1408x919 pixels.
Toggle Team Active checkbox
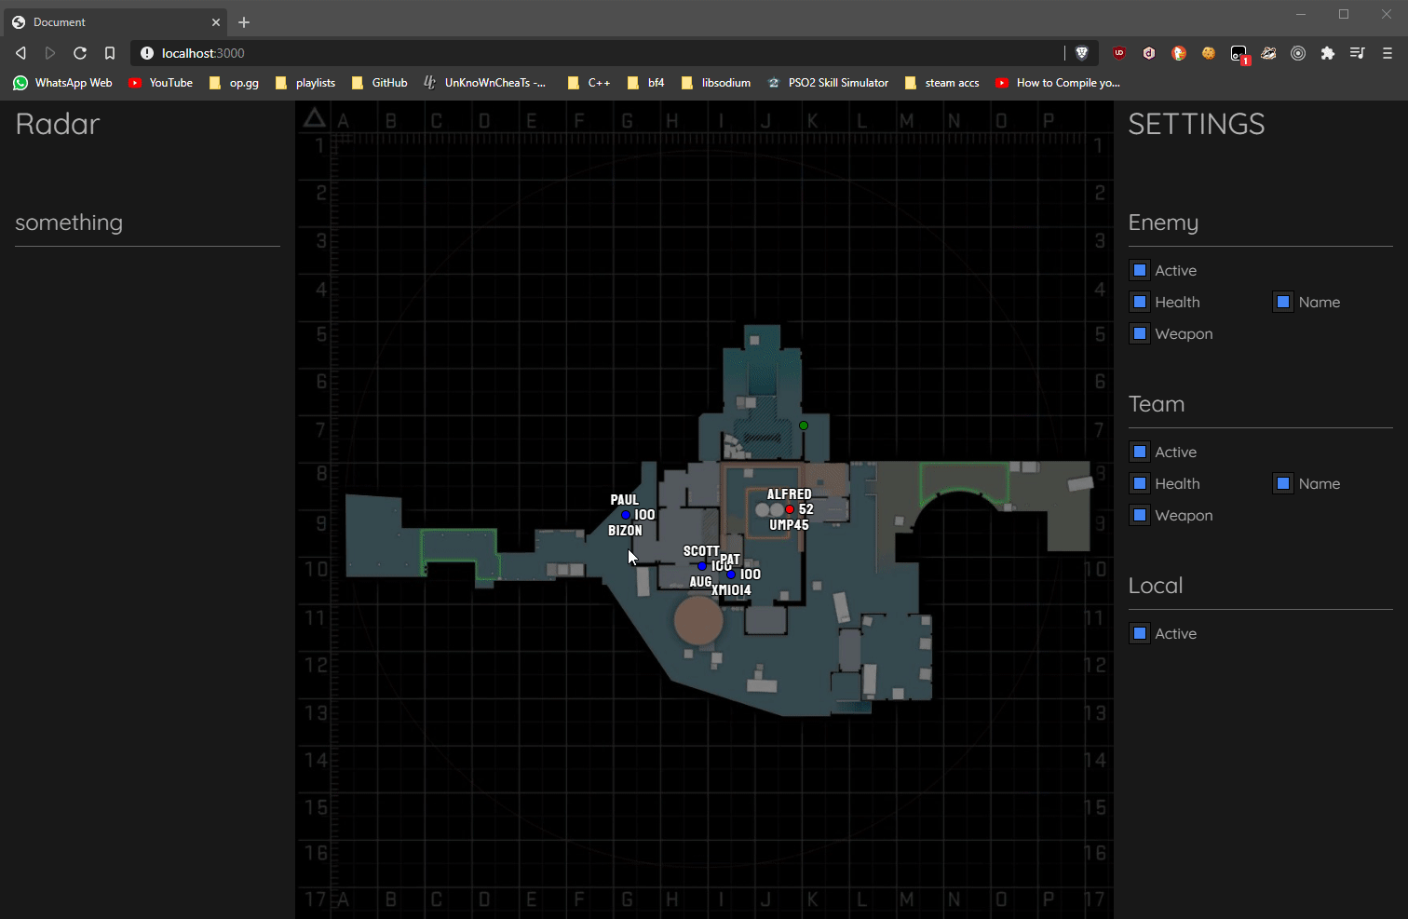pos(1140,452)
